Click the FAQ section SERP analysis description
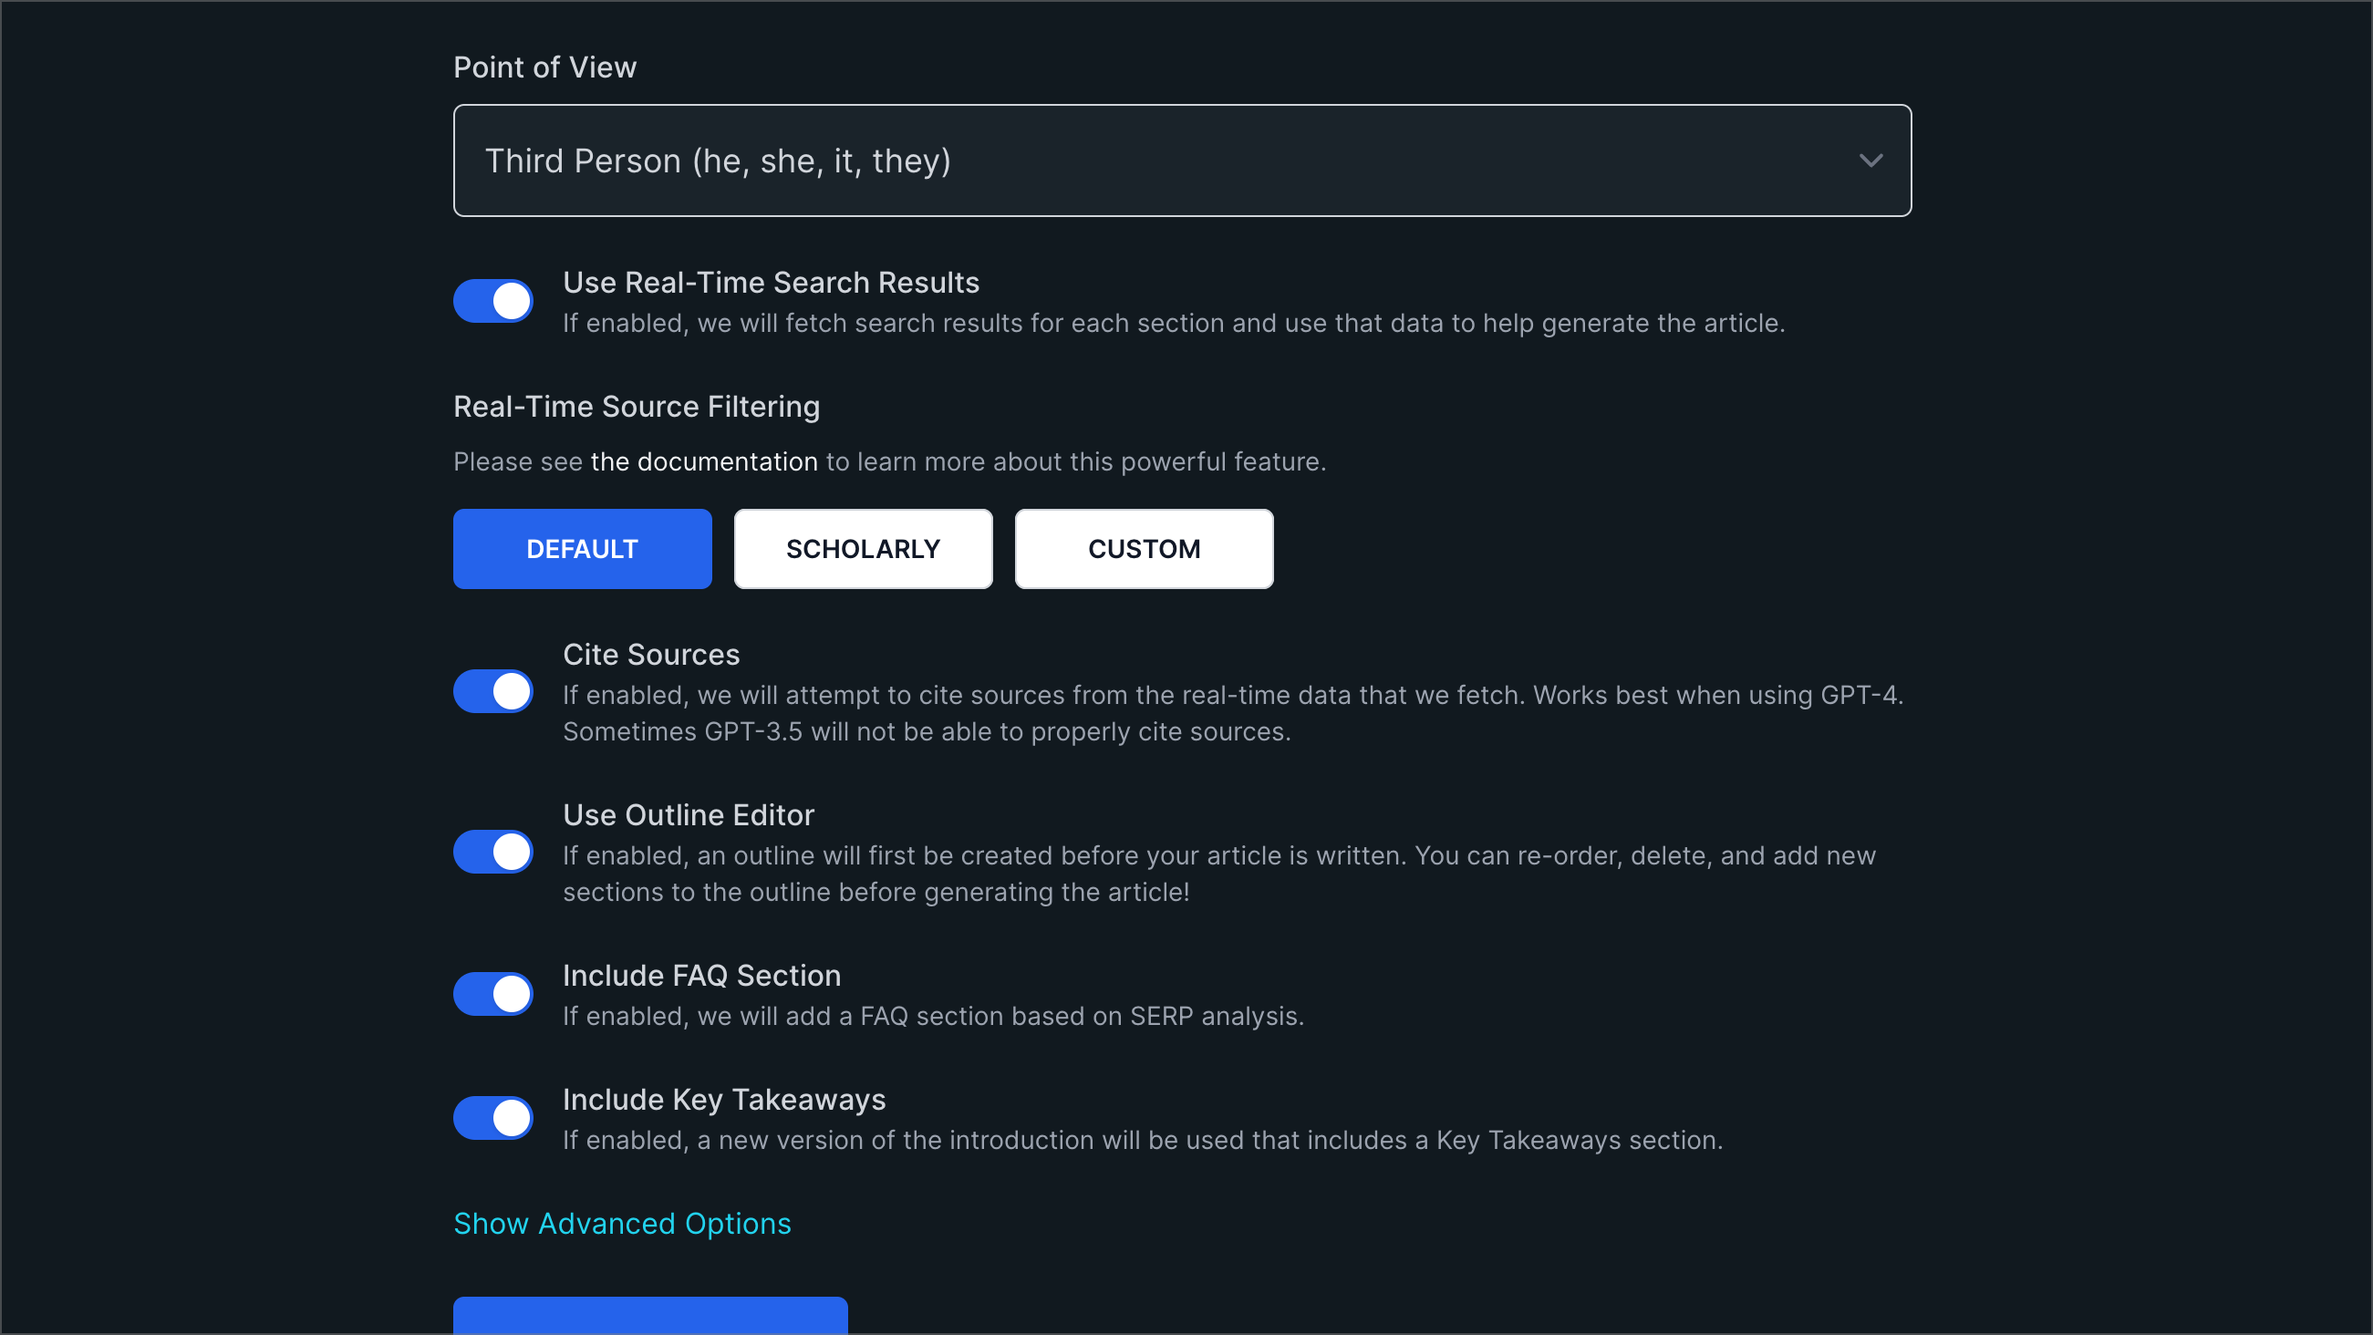 pos(933,1016)
